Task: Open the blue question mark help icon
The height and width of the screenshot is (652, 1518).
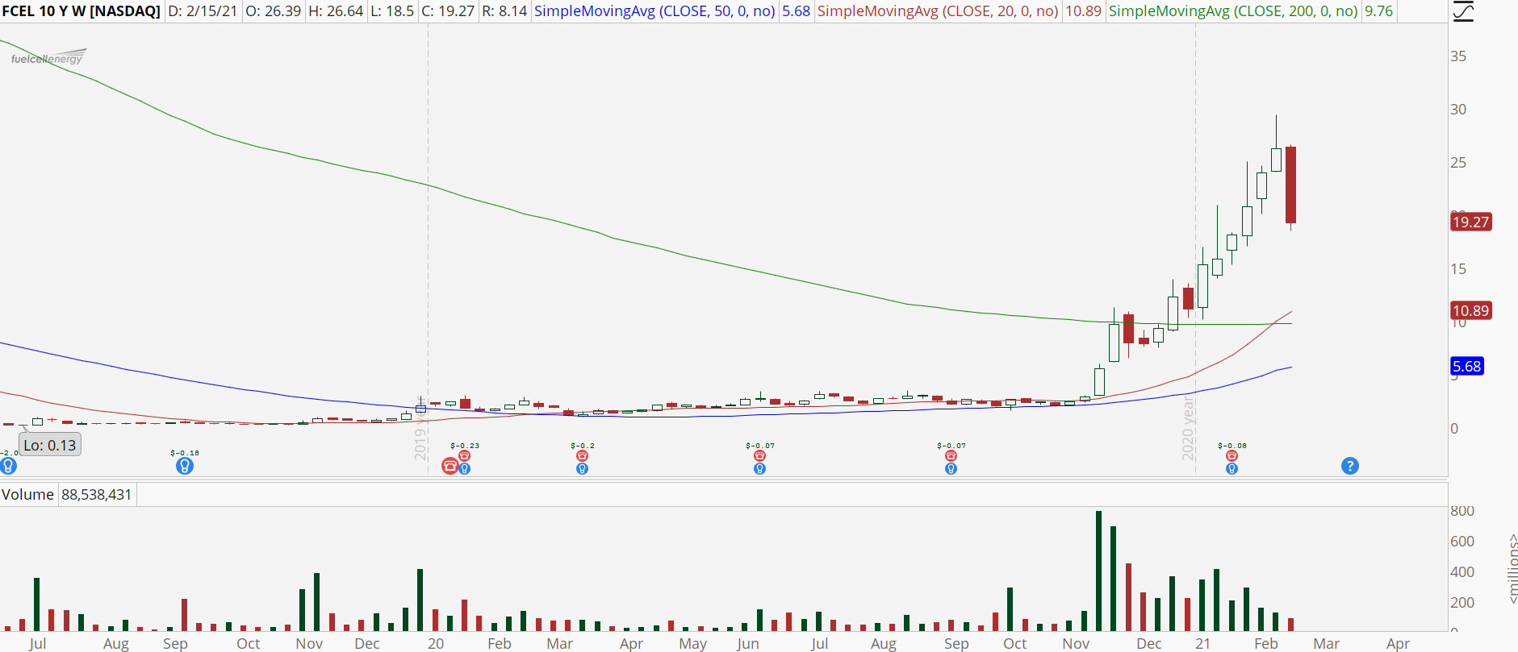Action: [1350, 466]
